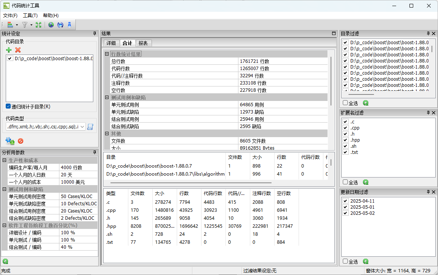Collapse the 行数统计结果 section

(107, 54)
